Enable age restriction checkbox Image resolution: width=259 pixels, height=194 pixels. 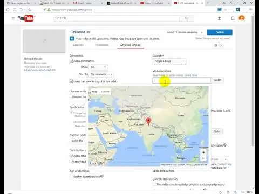(71, 176)
